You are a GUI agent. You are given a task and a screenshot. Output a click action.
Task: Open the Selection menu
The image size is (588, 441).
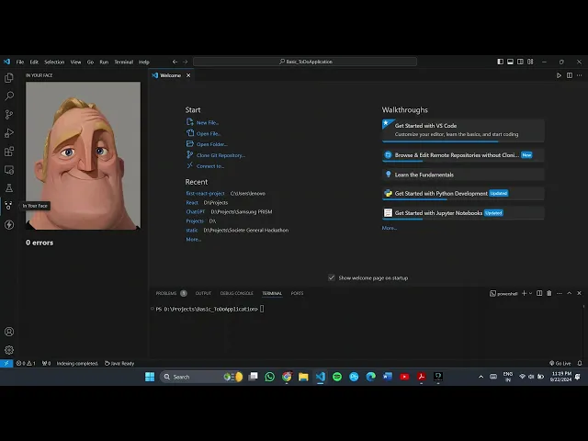tap(54, 62)
